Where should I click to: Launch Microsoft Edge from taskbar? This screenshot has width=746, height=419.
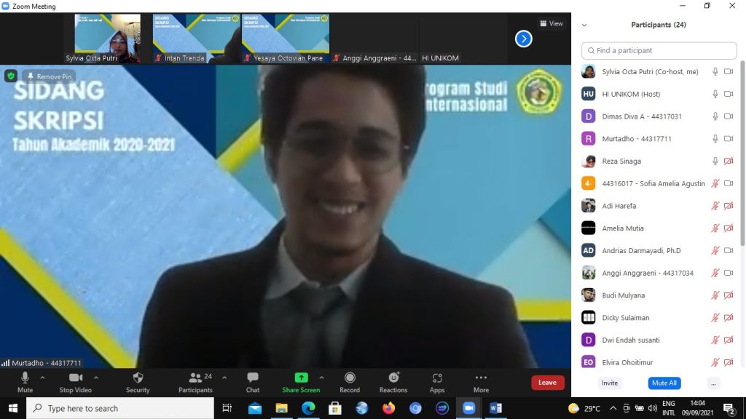click(308, 408)
